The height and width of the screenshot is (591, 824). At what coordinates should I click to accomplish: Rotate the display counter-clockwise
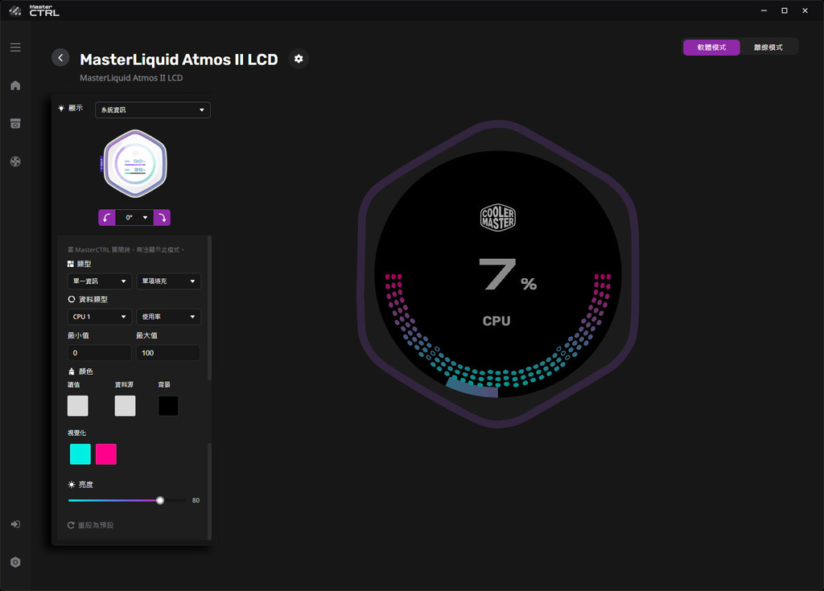(107, 217)
